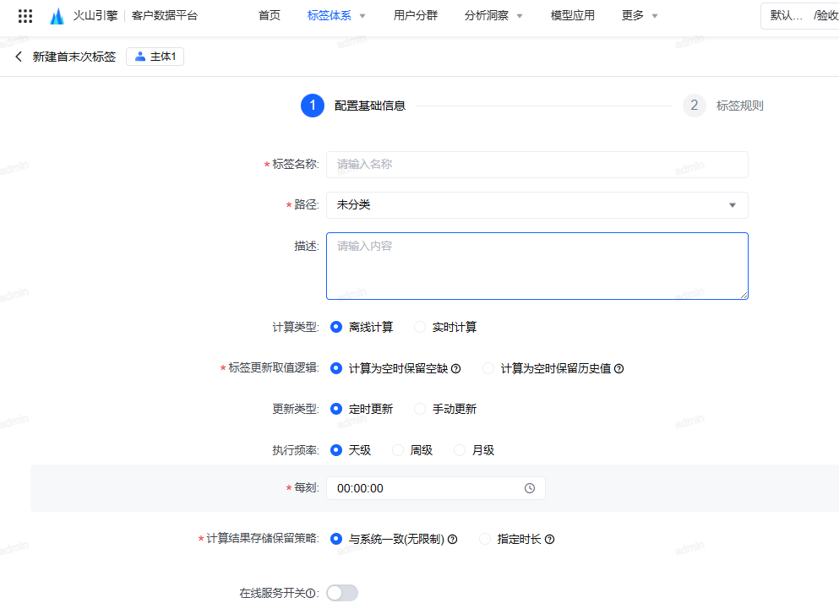Click info icon beside 在线服务开关
839x614 pixels.
(x=310, y=594)
